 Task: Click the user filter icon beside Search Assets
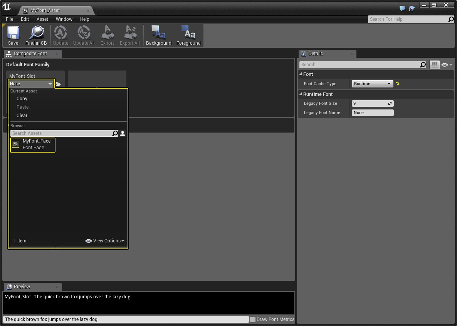click(x=123, y=133)
